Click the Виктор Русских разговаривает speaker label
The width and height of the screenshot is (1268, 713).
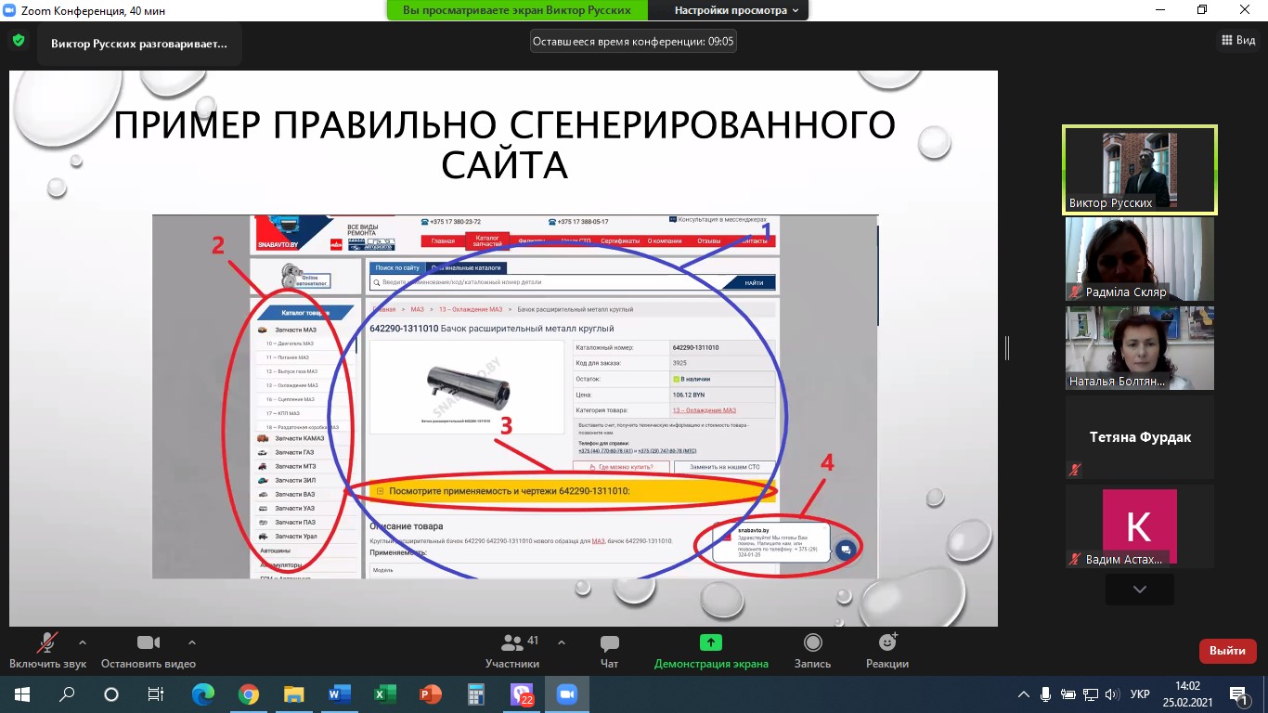coord(139,43)
